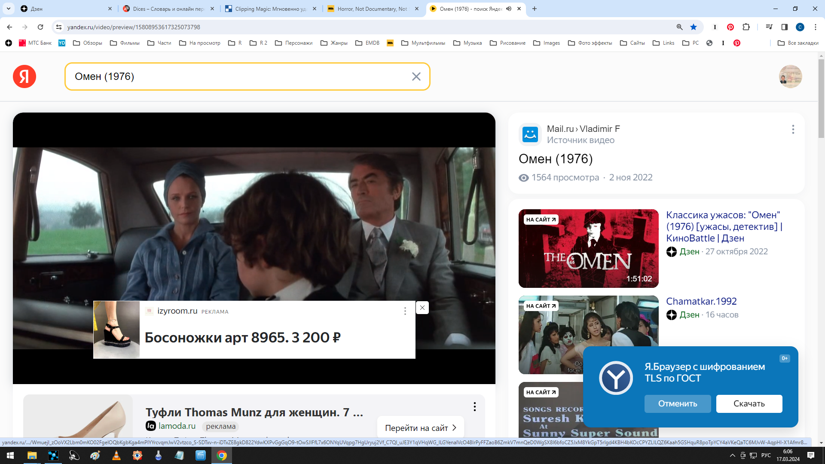The image size is (825, 464).
Task: Click the bookmark star icon
Action: (694, 27)
